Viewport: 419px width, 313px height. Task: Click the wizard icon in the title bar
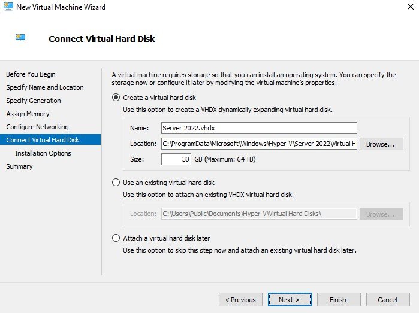[x=8, y=7]
